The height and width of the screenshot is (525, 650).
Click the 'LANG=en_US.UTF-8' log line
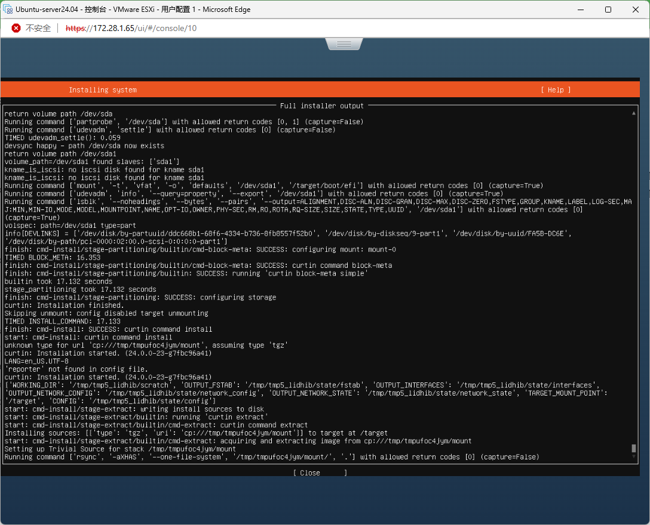(x=36, y=361)
